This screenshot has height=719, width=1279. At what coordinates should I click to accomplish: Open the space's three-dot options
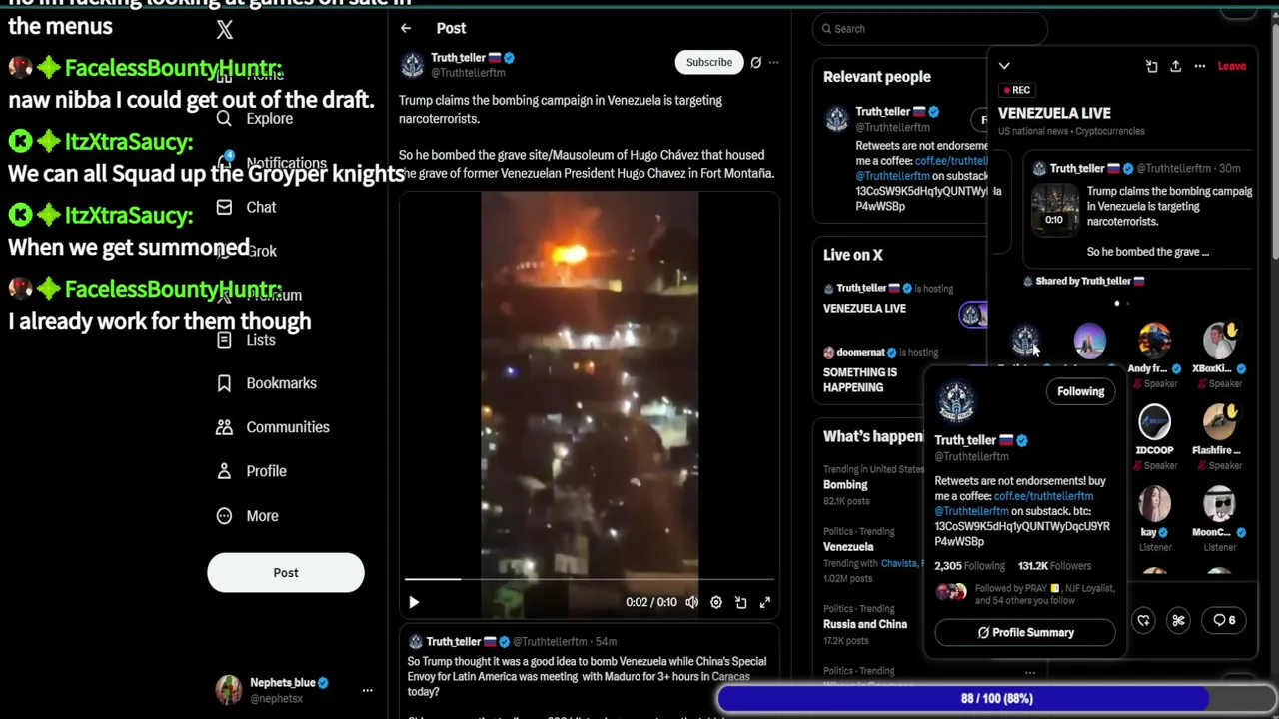pos(1200,66)
